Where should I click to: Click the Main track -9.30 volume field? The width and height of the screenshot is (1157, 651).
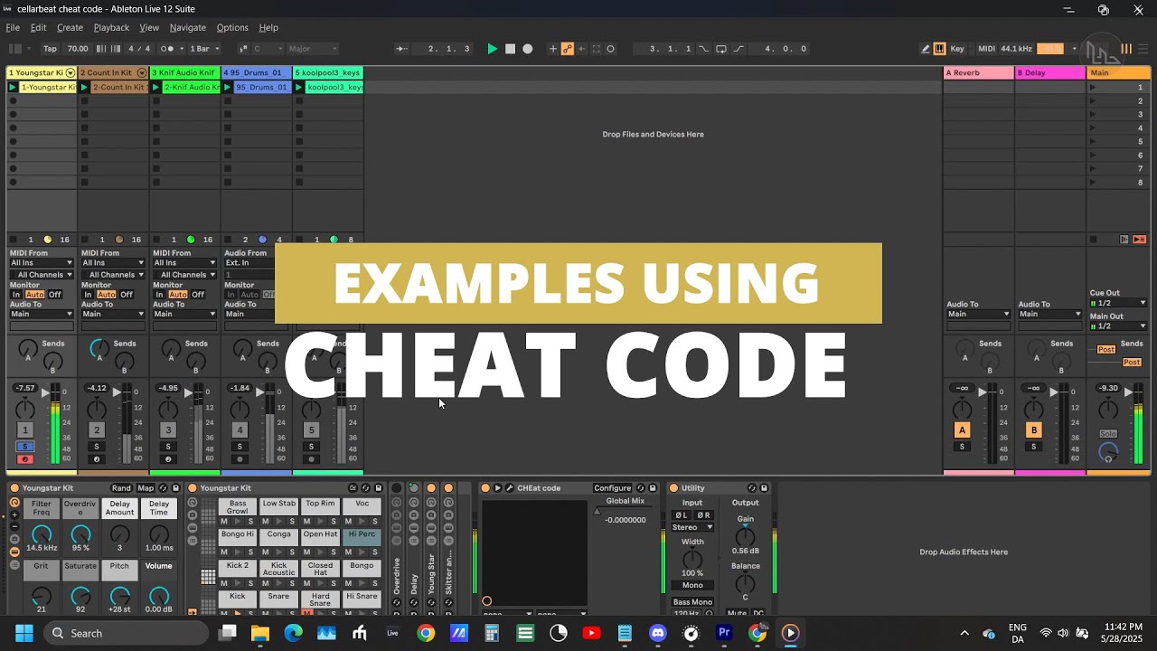[1107, 388]
